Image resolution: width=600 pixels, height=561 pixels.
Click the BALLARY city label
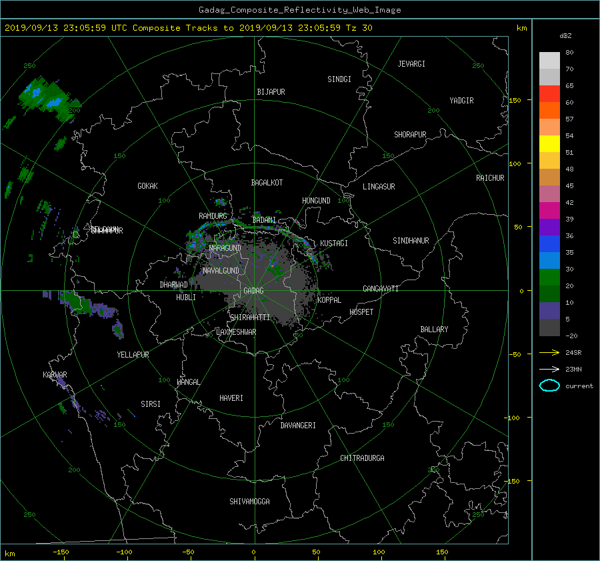[x=434, y=330]
